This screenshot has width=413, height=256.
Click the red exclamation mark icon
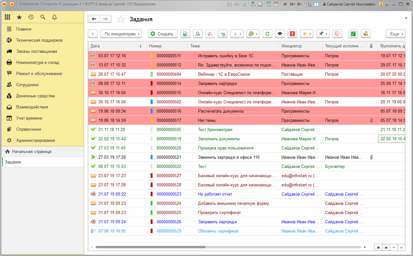coord(292,34)
